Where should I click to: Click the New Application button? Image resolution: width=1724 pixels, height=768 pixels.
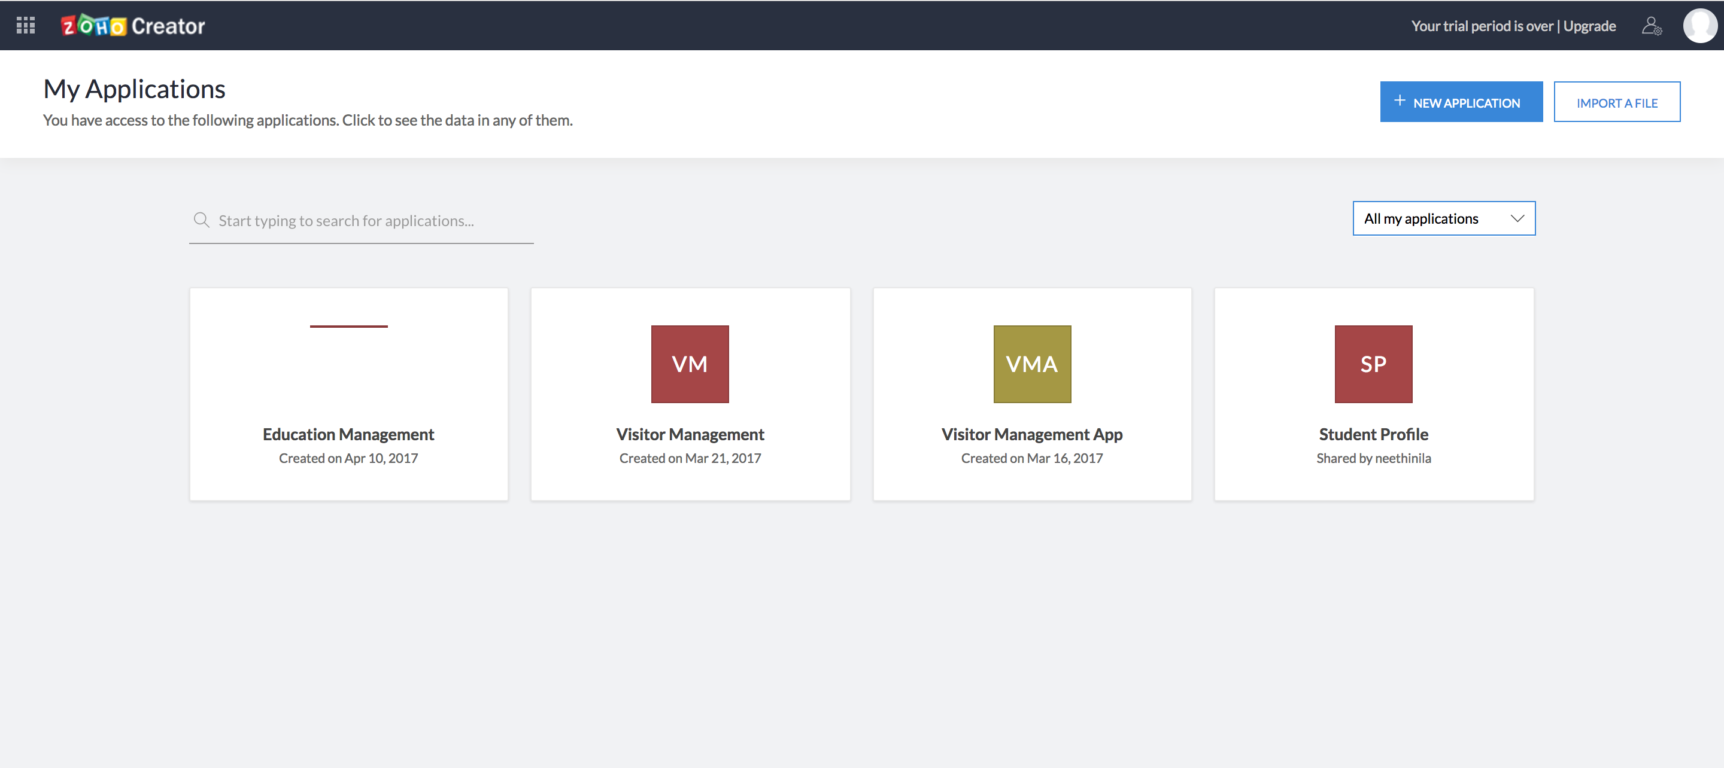[1461, 102]
